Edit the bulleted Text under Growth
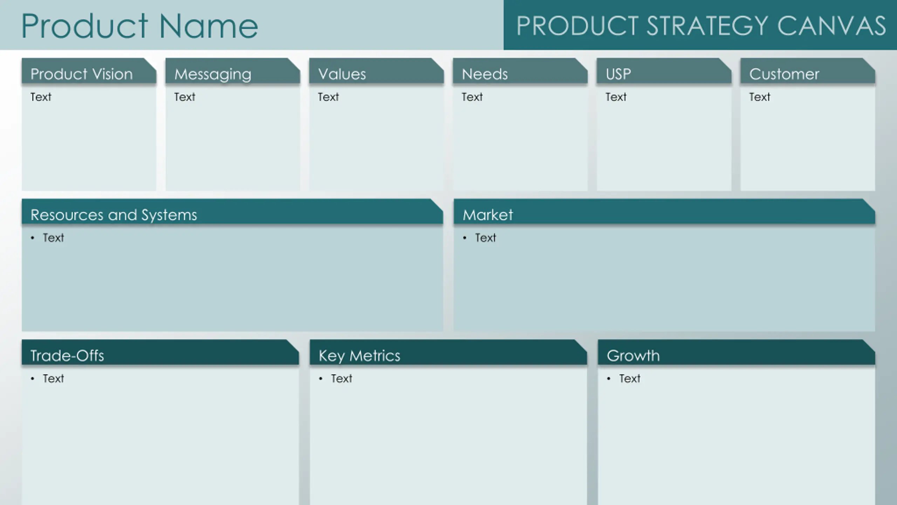897x505 pixels. point(630,378)
